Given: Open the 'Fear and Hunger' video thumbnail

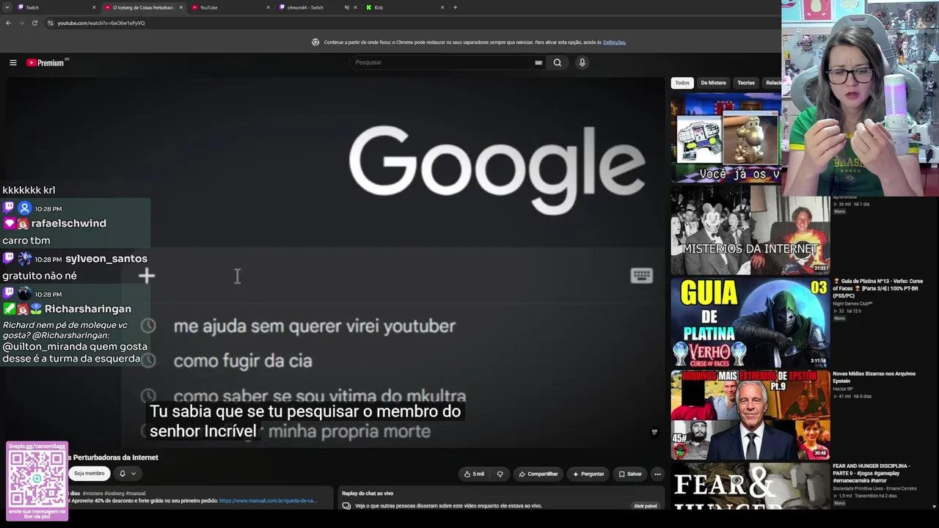Looking at the screenshot, I should point(750,487).
